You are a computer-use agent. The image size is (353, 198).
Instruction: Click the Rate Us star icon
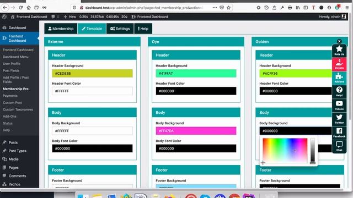(339, 50)
